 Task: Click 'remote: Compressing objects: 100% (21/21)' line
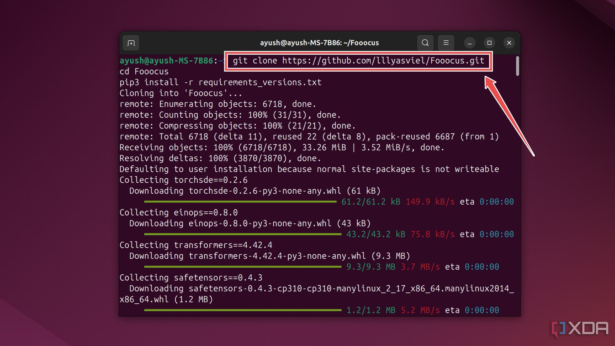click(x=237, y=125)
